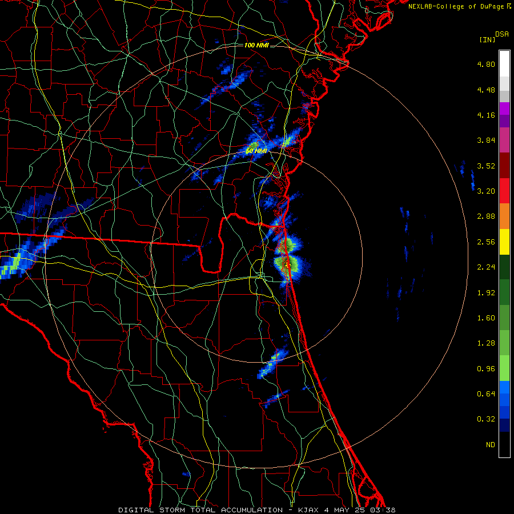This screenshot has width=514, height=514.
Task: Click the 1.92 legend value
Action: 486,293
